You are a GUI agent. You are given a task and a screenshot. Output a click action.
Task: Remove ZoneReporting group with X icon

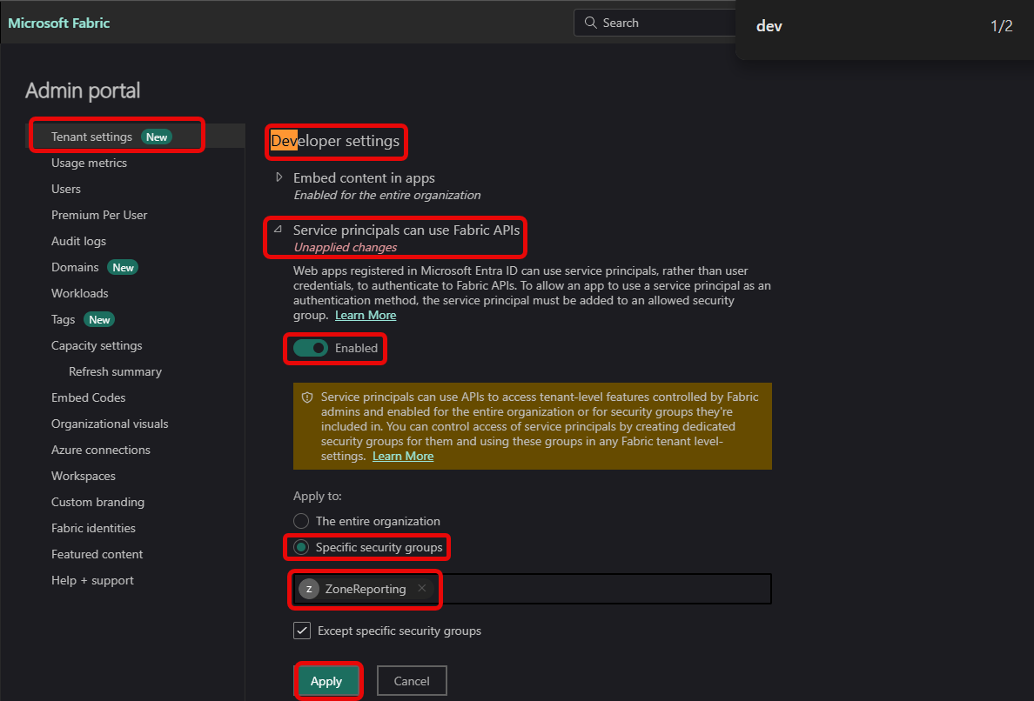click(x=422, y=588)
